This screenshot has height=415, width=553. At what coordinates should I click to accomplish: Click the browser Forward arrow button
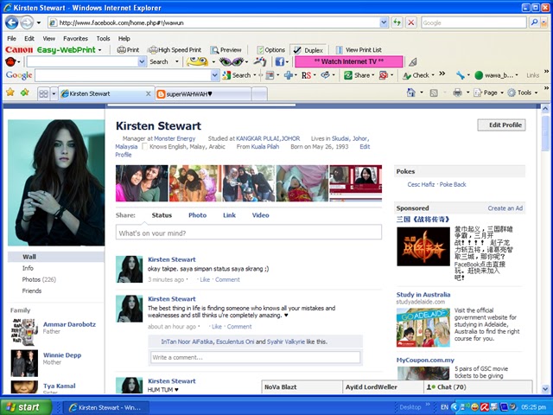[x=27, y=23]
